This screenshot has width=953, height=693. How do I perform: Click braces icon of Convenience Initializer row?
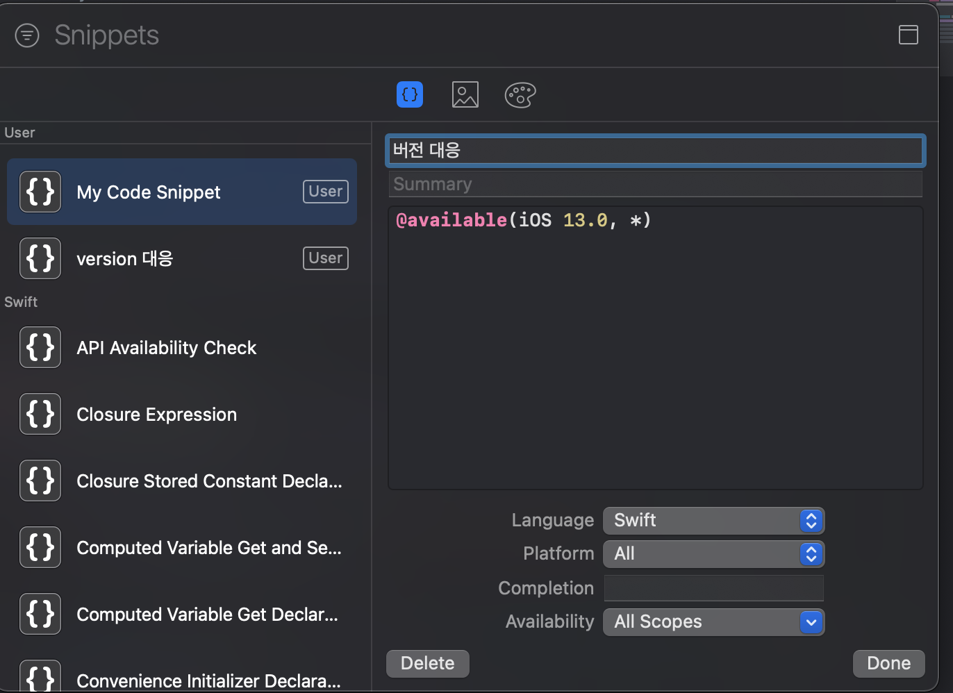40,676
